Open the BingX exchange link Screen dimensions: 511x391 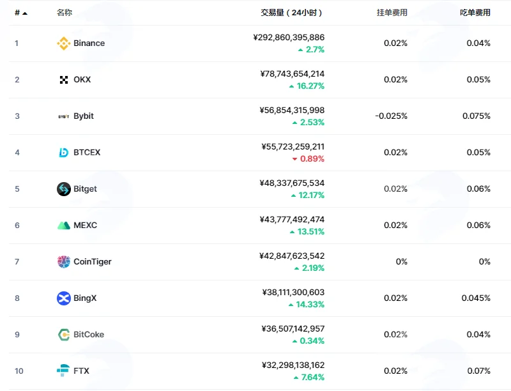85,298
